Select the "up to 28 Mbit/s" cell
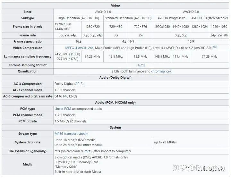 (x=165, y=142)
